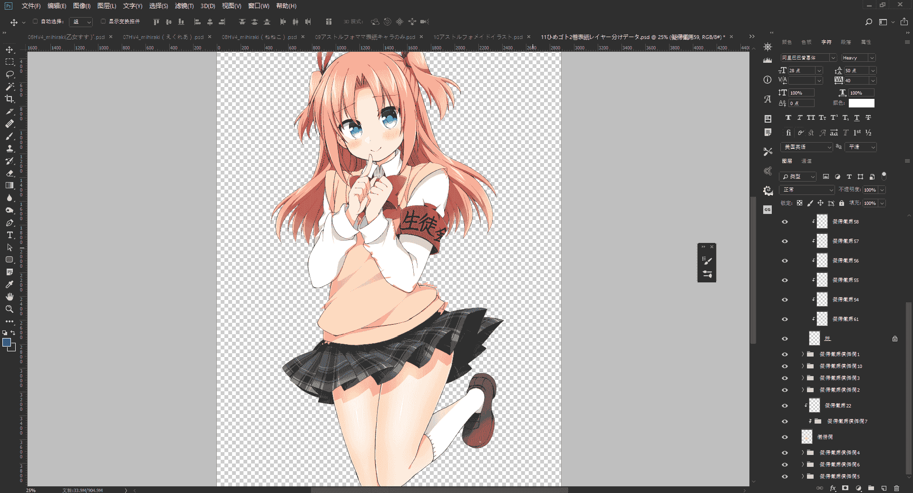Select the Hand tool
Screen dimensions: 913x493
tap(10, 297)
